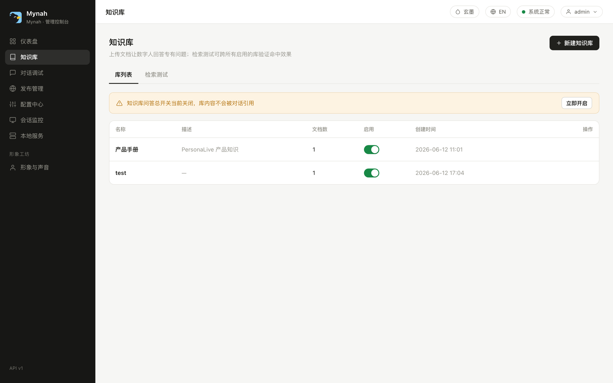Click the 启用 column header
Viewport: 613px width, 383px height.
click(369, 129)
